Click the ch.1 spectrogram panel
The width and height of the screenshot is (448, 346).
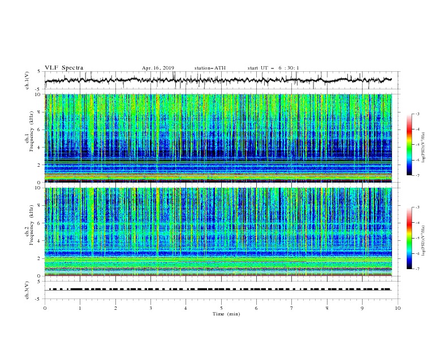(x=218, y=138)
